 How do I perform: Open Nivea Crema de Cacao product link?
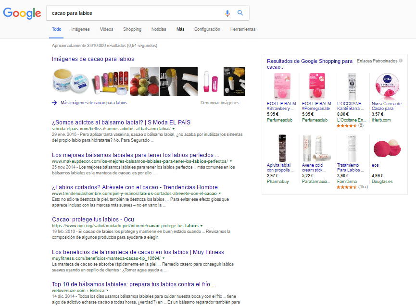(x=387, y=106)
